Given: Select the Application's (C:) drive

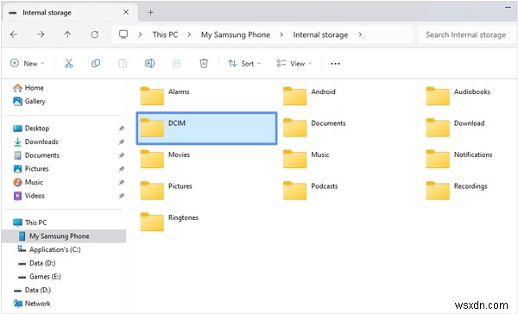Looking at the screenshot, I should pos(49,250).
